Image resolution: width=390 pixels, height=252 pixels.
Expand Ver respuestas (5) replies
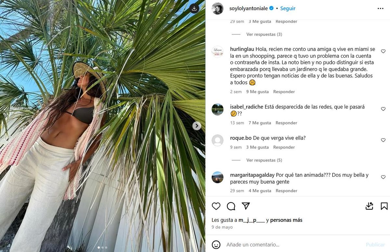[x=264, y=160]
